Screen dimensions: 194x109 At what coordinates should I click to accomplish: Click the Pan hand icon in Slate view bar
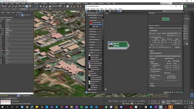click(x=170, y=92)
